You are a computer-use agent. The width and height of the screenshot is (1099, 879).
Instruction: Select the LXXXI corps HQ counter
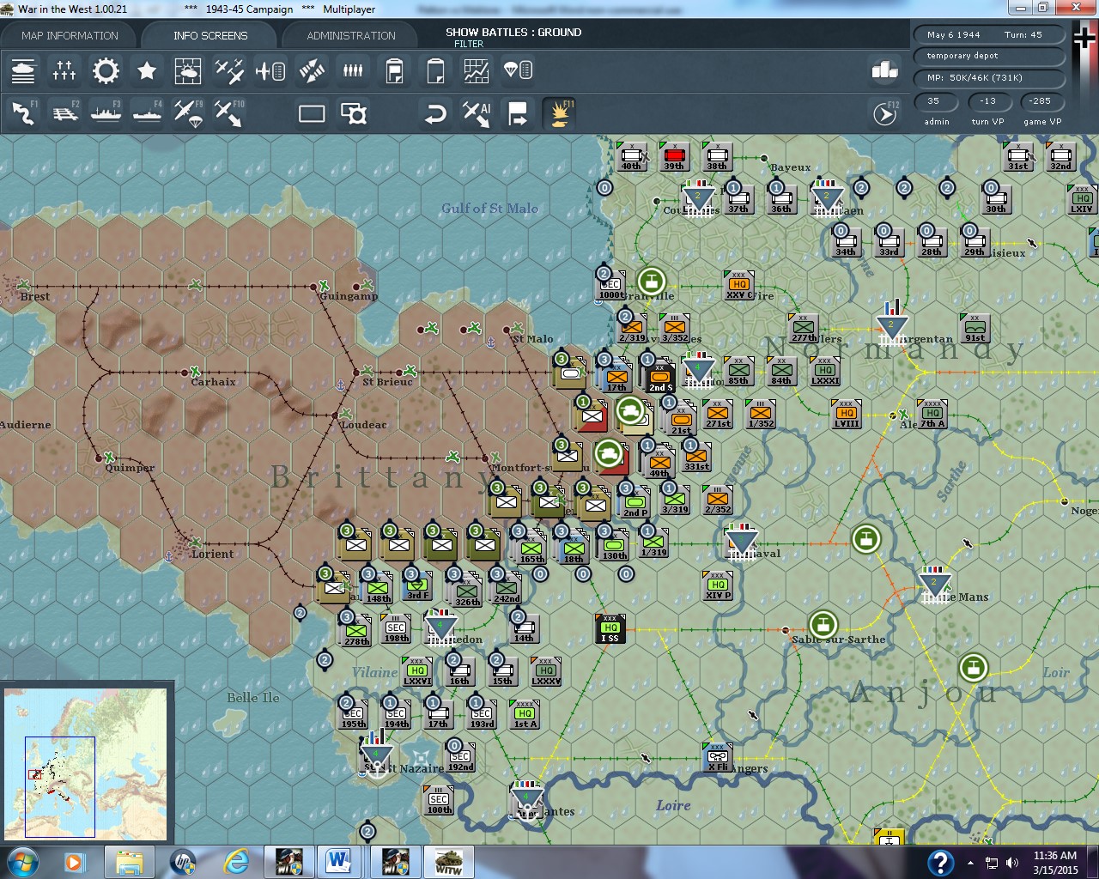825,371
